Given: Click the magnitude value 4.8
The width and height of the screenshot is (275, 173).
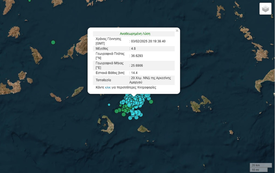Looking at the screenshot, I should point(133,49).
